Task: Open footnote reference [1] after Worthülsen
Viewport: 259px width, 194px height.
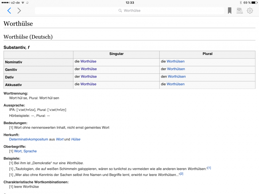Action: click(209, 168)
